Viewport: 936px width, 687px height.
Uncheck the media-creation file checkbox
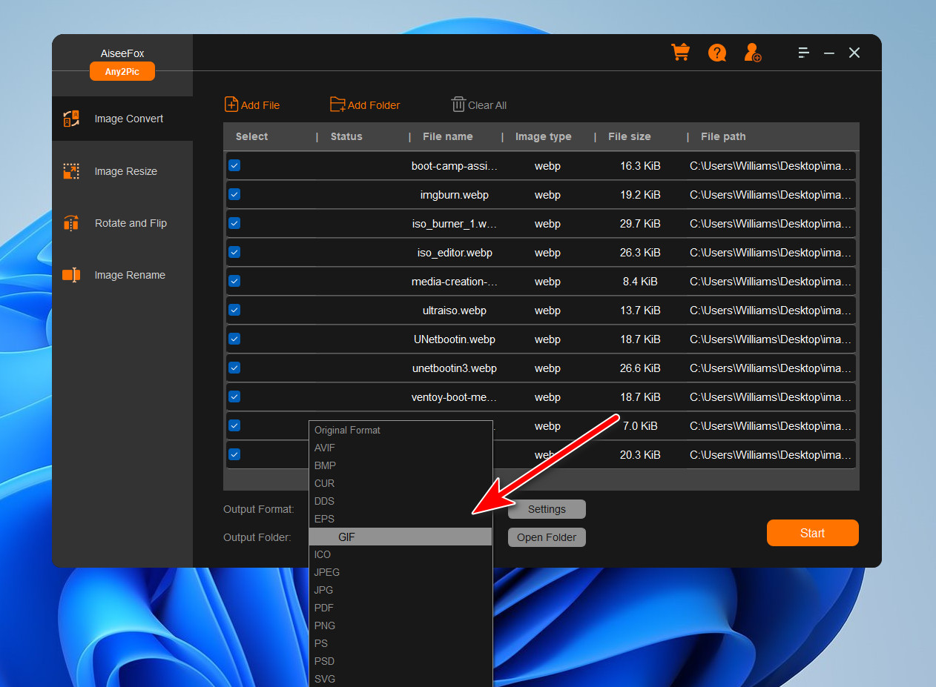(234, 281)
